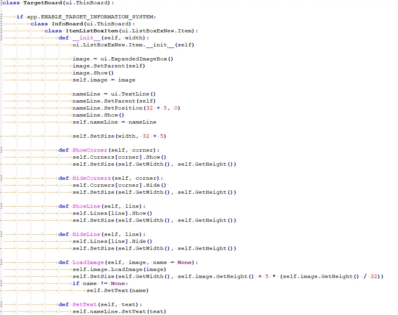The width and height of the screenshot is (398, 315).
Task: Click the LoadImage function name
Action: coord(88,262)
